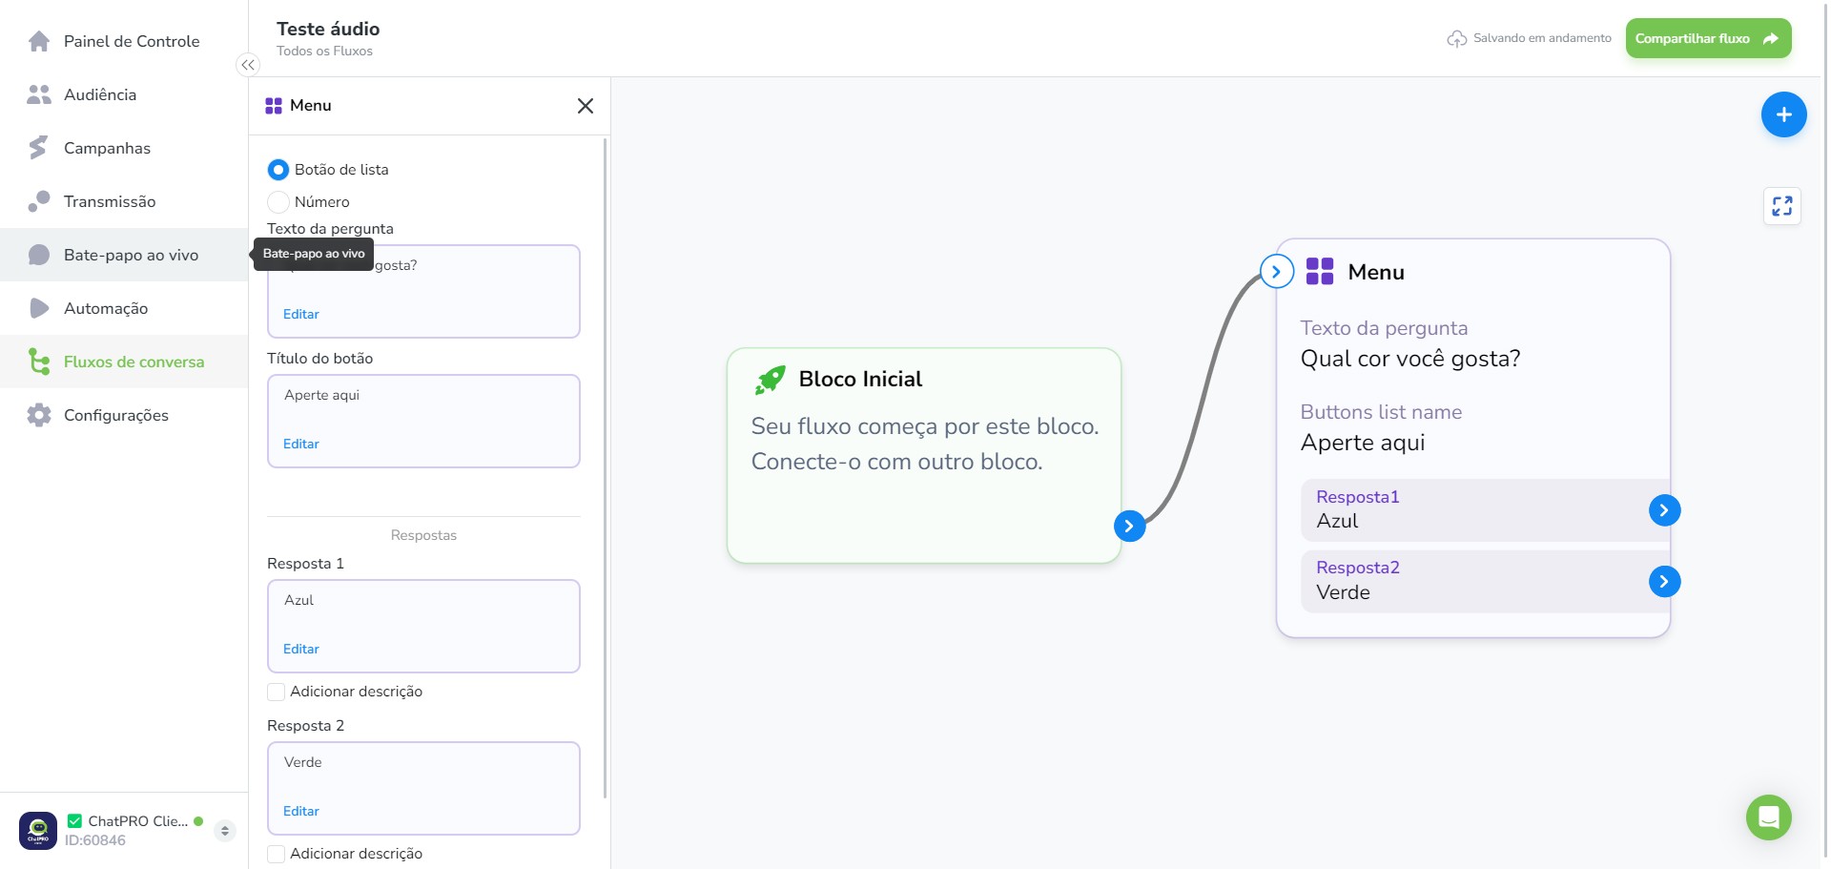
Task: Toggle the green ChatPRO account checkbox
Action: [75, 821]
